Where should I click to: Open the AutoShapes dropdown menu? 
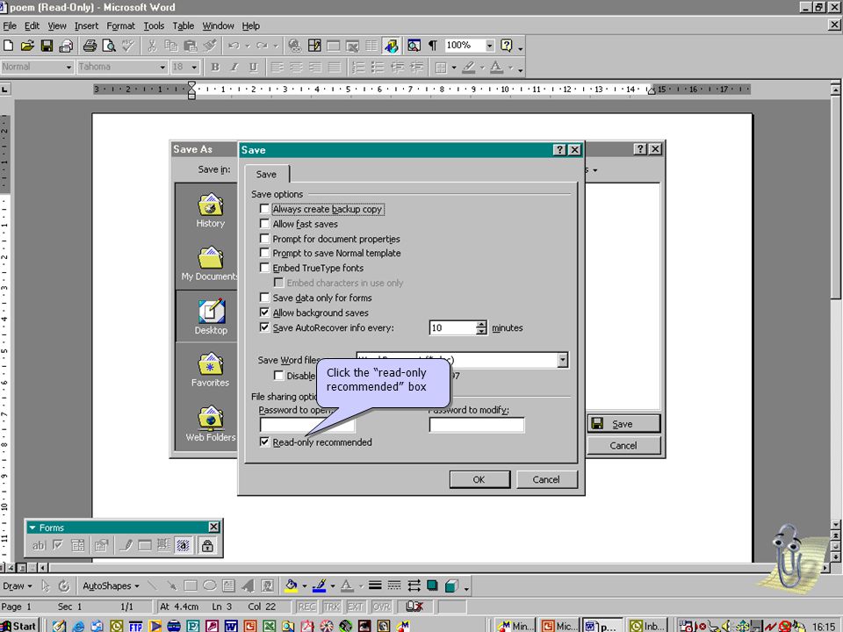click(x=111, y=585)
